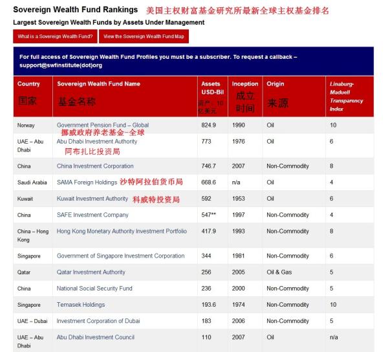Open Hong Kong Monetary Authority Investment Portfolio
Image resolution: width=388 pixels, height=352 pixels.
click(122, 231)
